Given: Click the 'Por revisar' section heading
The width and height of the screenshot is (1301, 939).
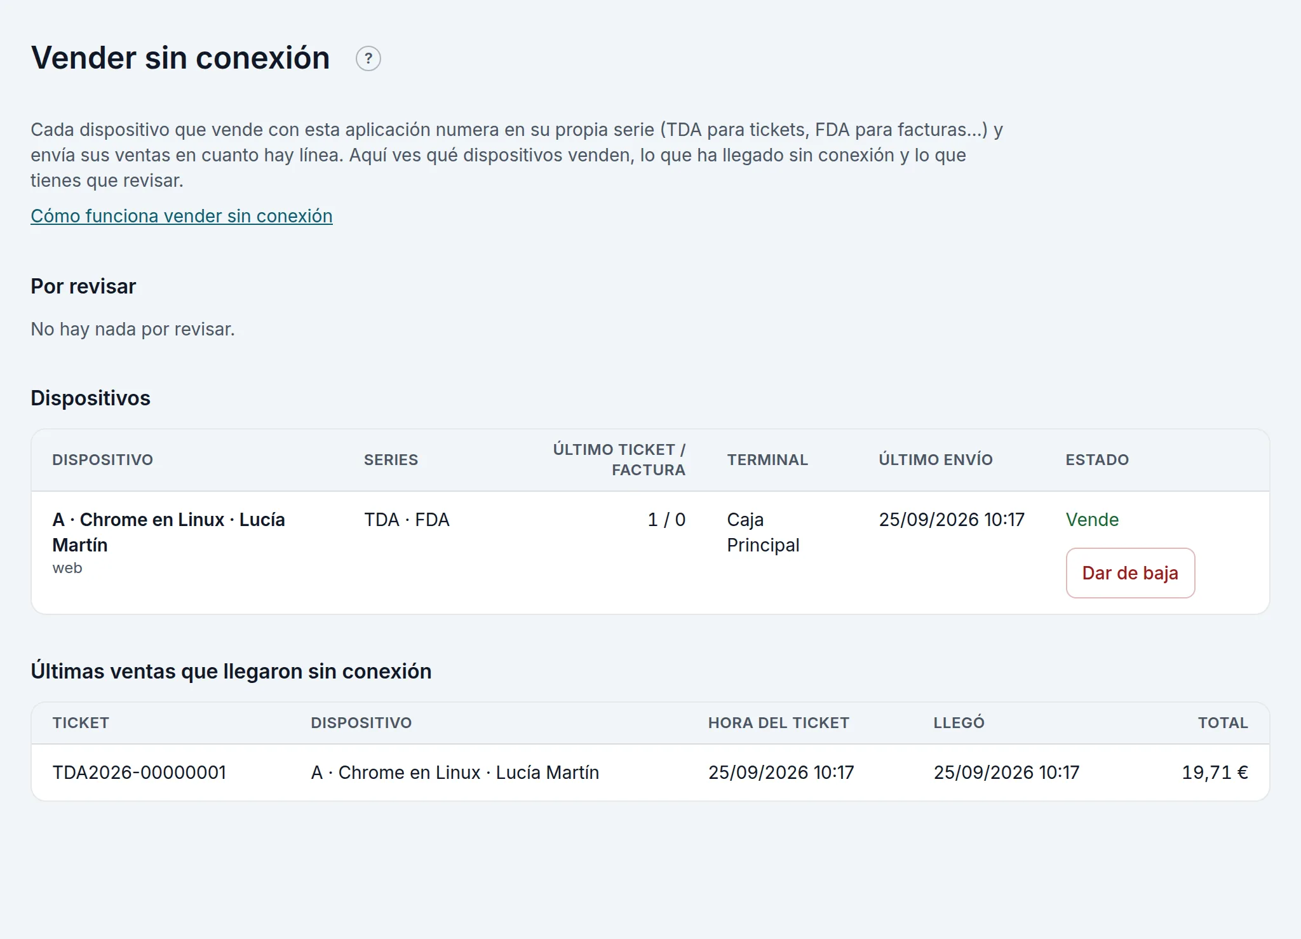Looking at the screenshot, I should pos(83,287).
